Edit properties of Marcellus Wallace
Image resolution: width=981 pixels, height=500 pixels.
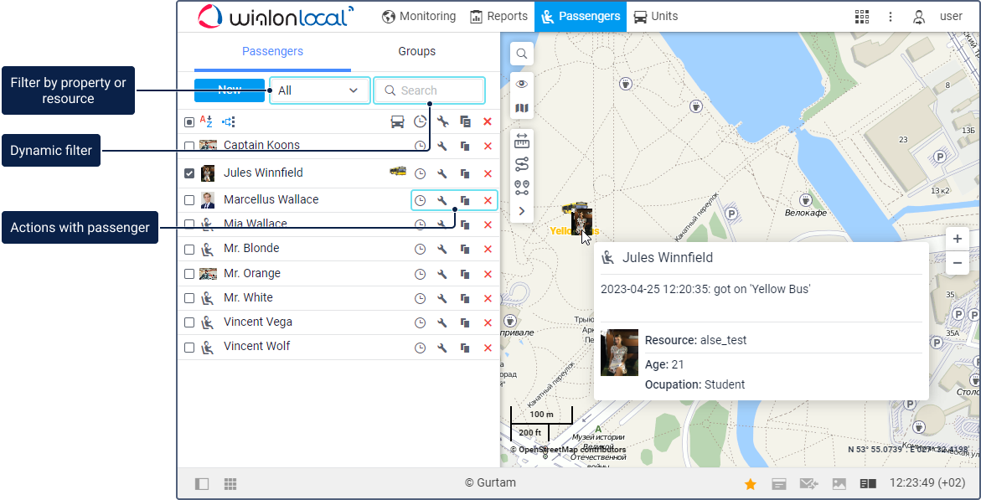pos(442,200)
